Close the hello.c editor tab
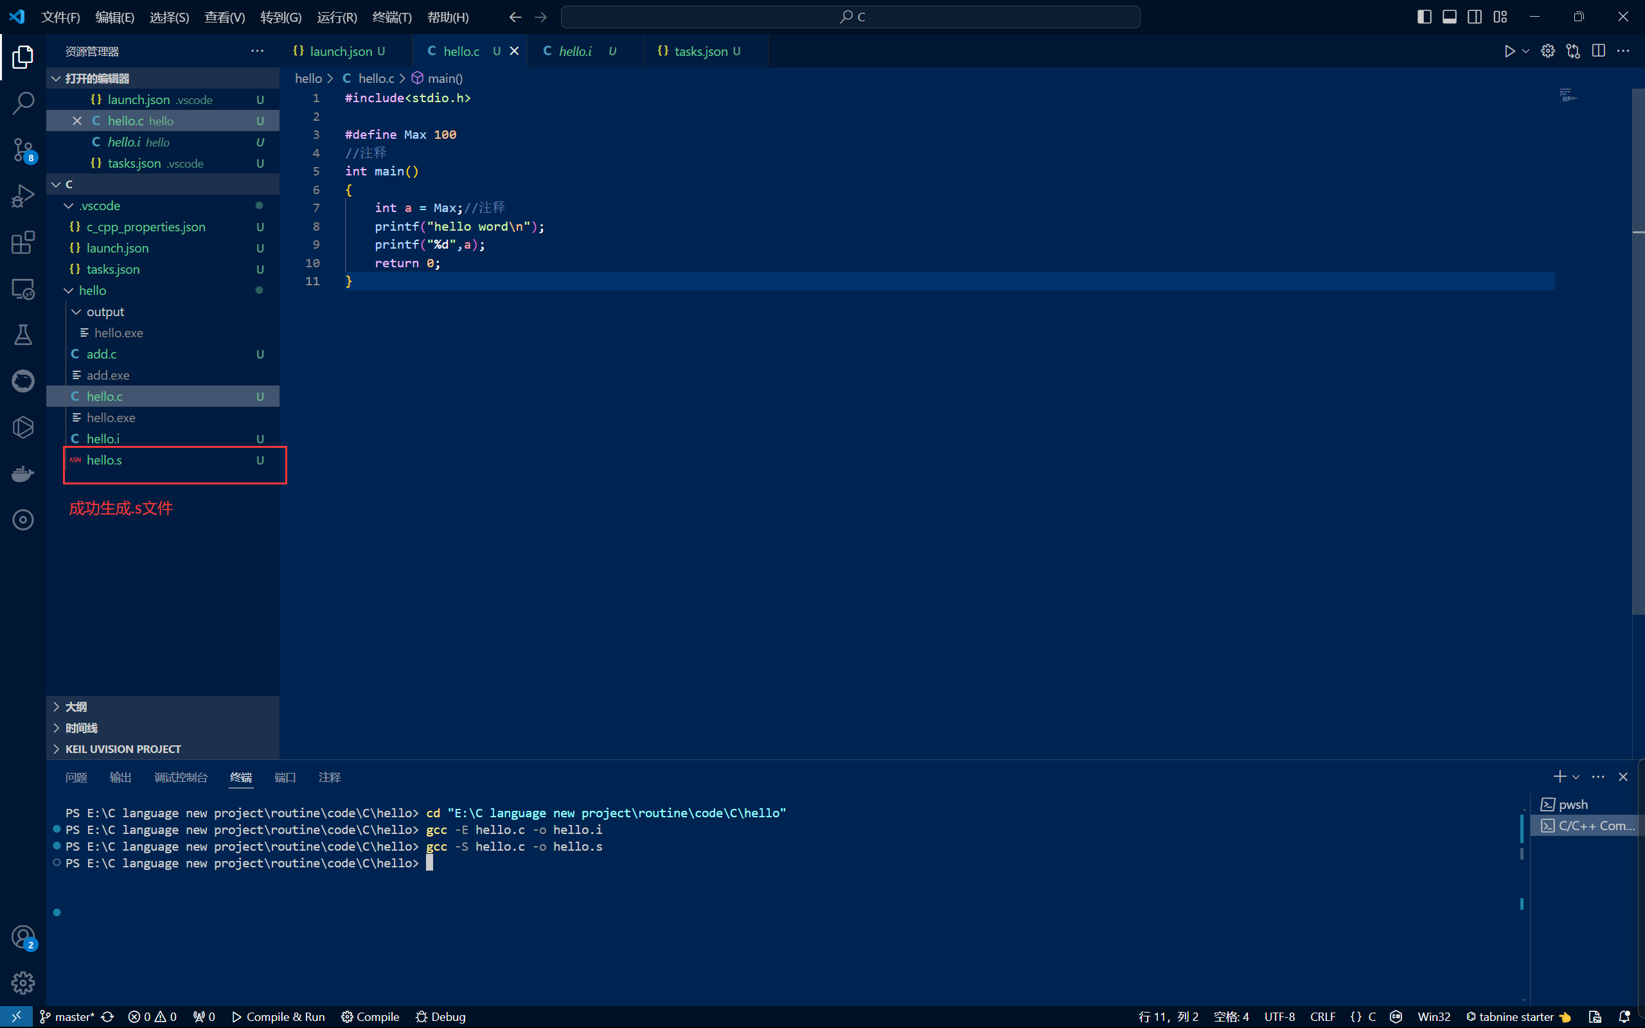The image size is (1645, 1028). point(515,51)
